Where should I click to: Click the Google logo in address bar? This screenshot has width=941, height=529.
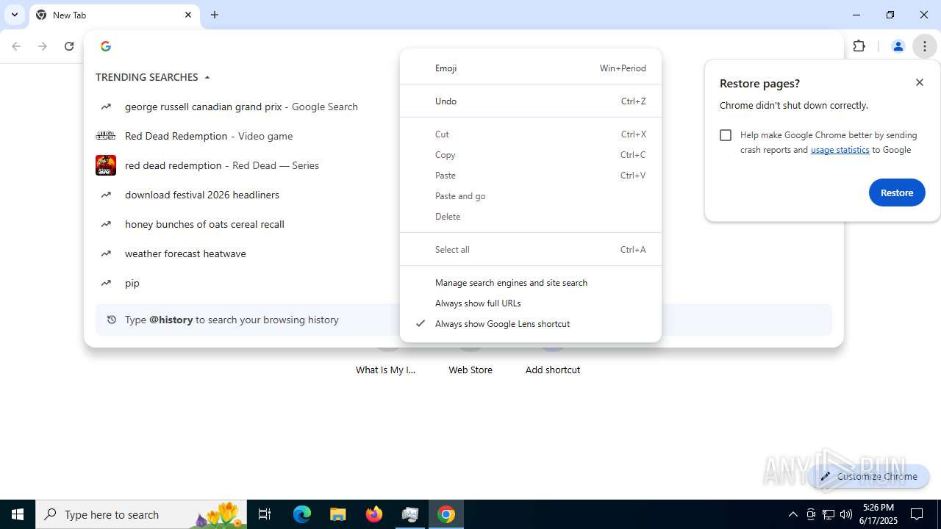[106, 46]
